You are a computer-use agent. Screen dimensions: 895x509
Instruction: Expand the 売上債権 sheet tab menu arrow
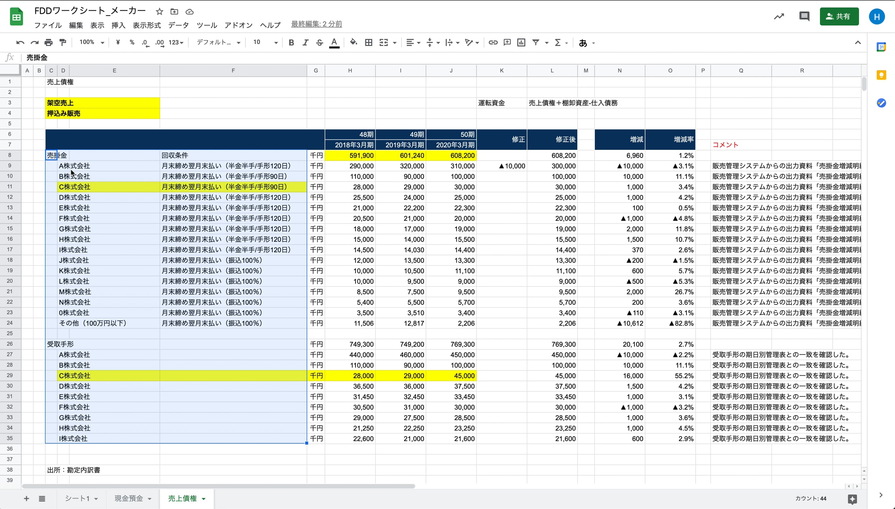point(204,499)
